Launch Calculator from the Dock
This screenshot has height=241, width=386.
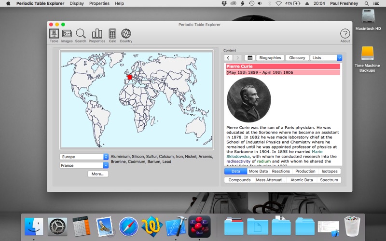(82, 226)
